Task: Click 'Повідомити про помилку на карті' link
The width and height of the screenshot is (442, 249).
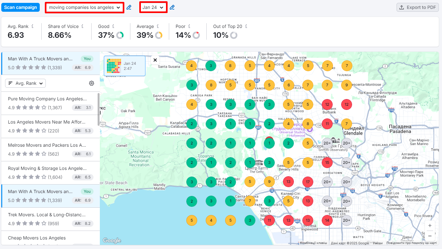Action: (411, 243)
